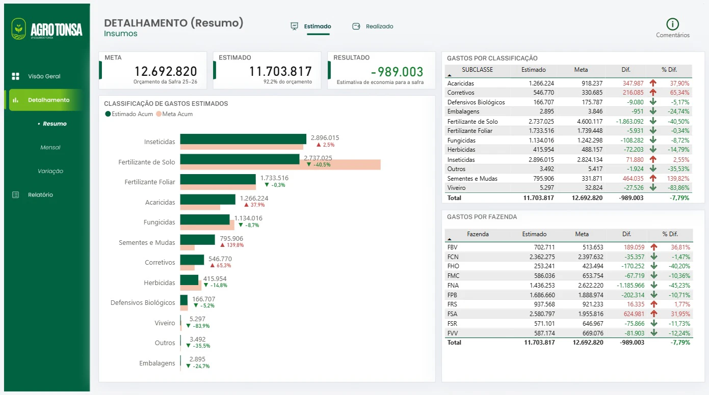The height and width of the screenshot is (395, 709).
Task: Select the Inseticidas dark green bar
Action: click(x=243, y=139)
